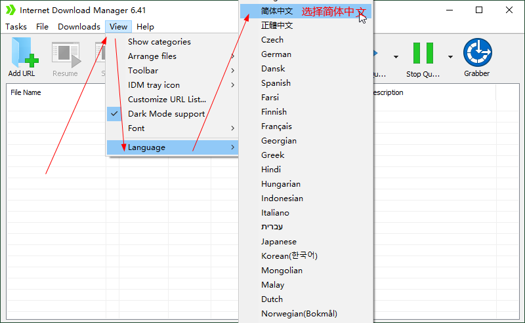Screen dimensions: 525x323
Task: Expand the Font submenu
Action: [173, 128]
